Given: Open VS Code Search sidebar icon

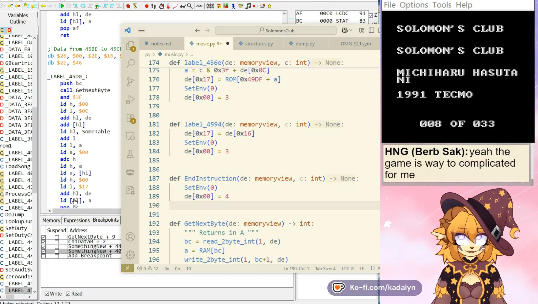Looking at the screenshot, I should pyautogui.click(x=130, y=63).
